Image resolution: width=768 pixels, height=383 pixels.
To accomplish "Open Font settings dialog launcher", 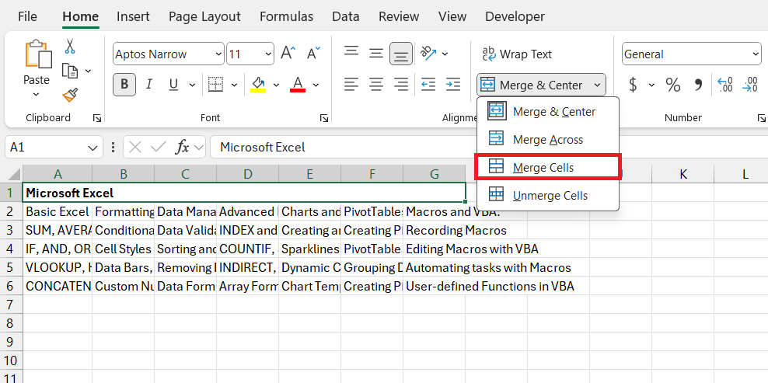I will coord(323,118).
